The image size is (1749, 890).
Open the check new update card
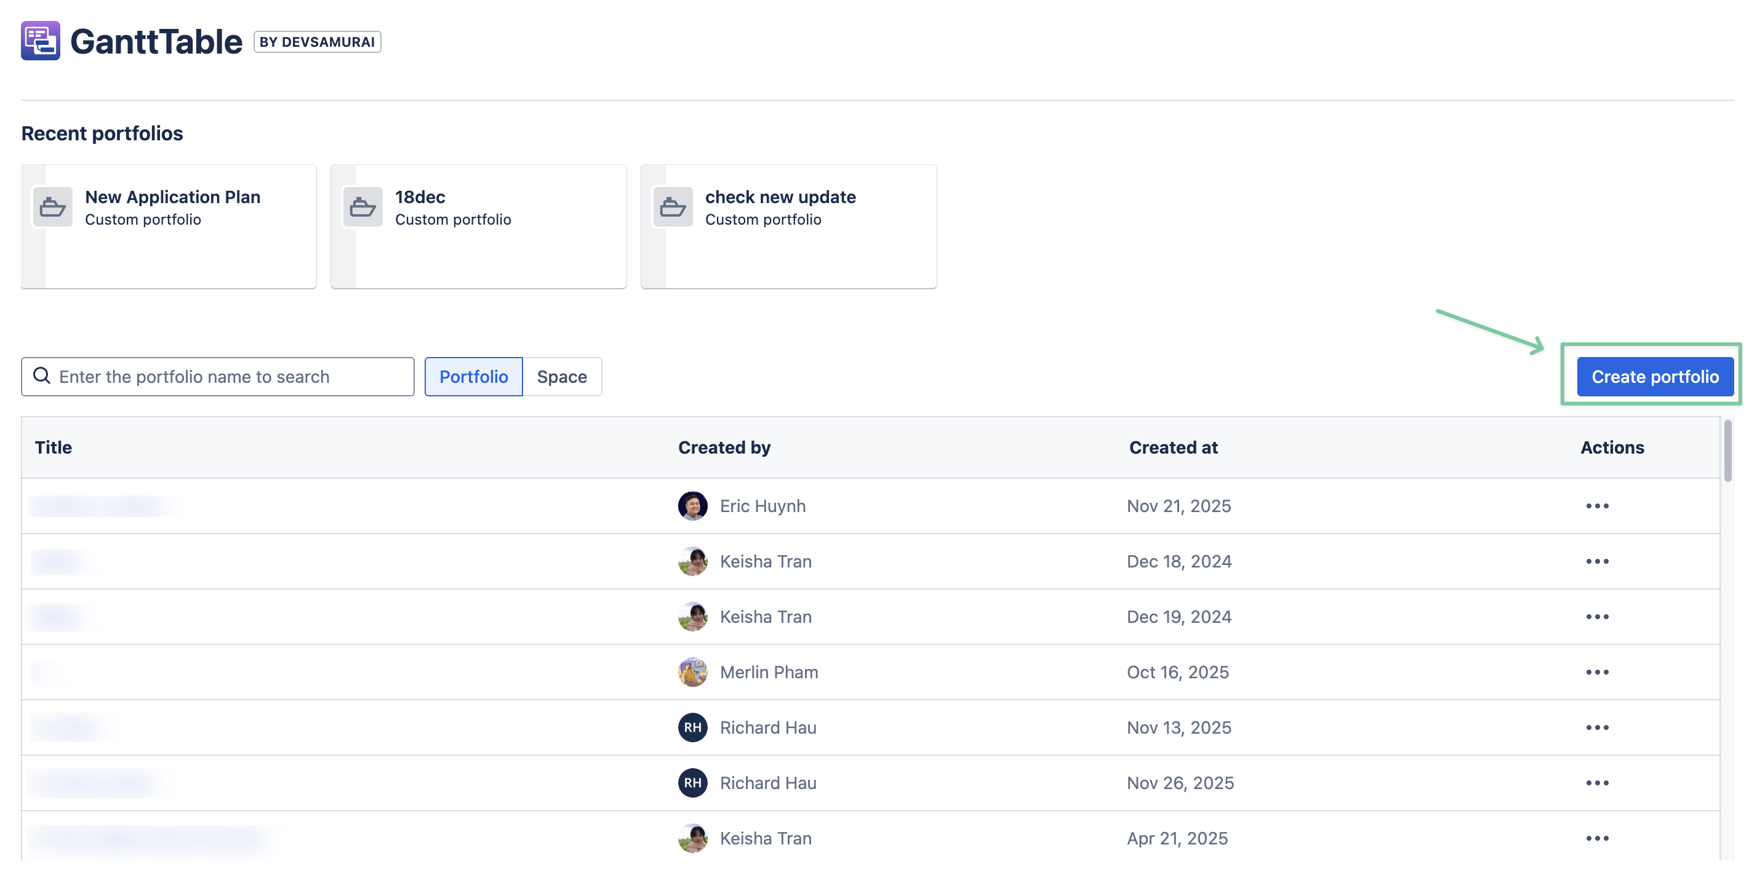[x=780, y=197]
